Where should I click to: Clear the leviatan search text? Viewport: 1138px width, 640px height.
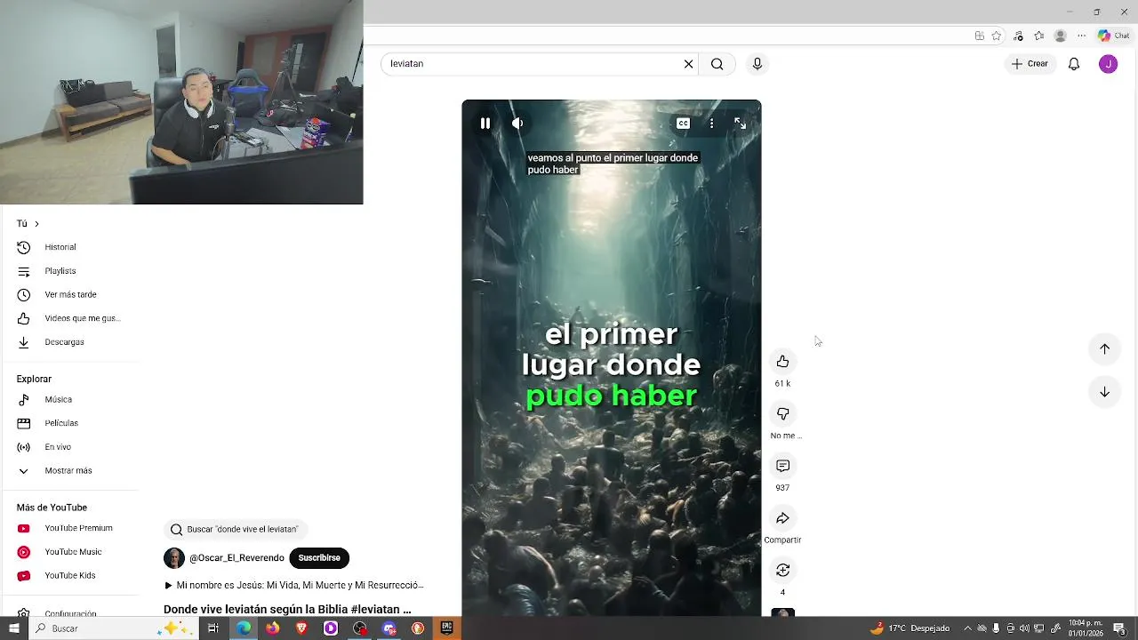click(688, 64)
